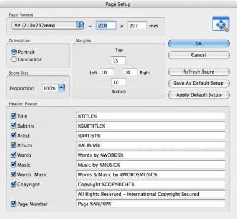Screen dimensions: 237x219
Task: Click the Cancel button
Action: click(x=199, y=55)
